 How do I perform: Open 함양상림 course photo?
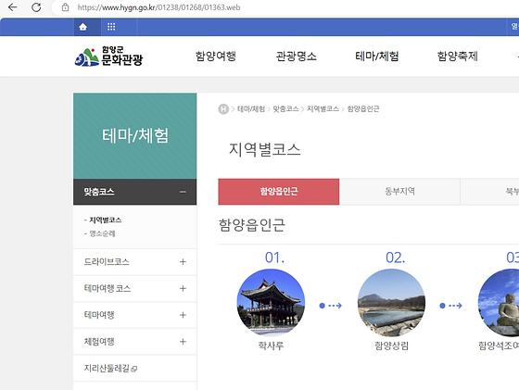coord(391,303)
